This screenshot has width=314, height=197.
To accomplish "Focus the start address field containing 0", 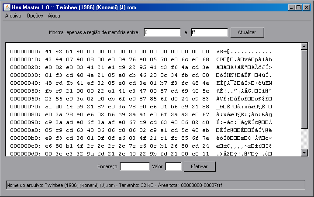I will 162,32.
